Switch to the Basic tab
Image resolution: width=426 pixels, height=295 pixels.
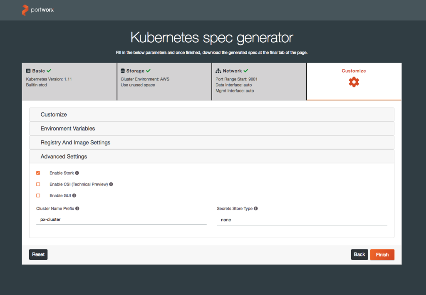(x=69, y=81)
